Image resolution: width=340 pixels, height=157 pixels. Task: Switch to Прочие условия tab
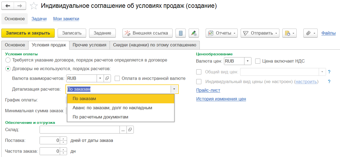point(89,45)
